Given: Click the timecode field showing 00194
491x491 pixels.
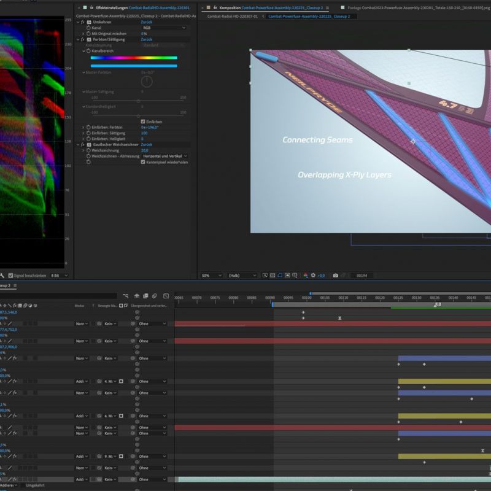Looking at the screenshot, I should pos(361,276).
